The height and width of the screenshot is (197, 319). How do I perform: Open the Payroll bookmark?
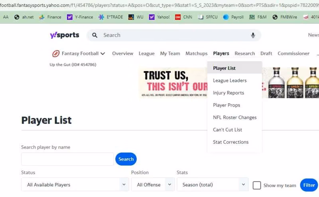click(x=233, y=17)
